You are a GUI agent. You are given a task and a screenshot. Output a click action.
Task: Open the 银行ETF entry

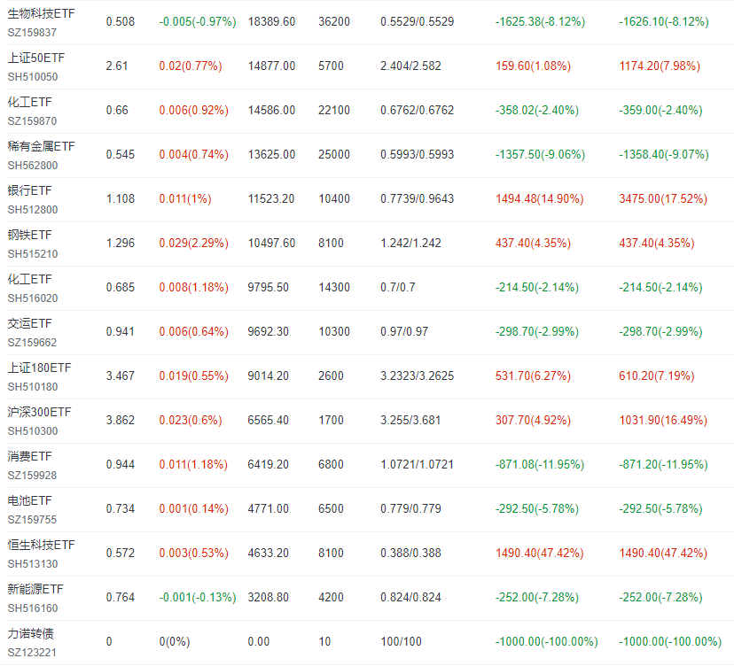click(x=29, y=190)
